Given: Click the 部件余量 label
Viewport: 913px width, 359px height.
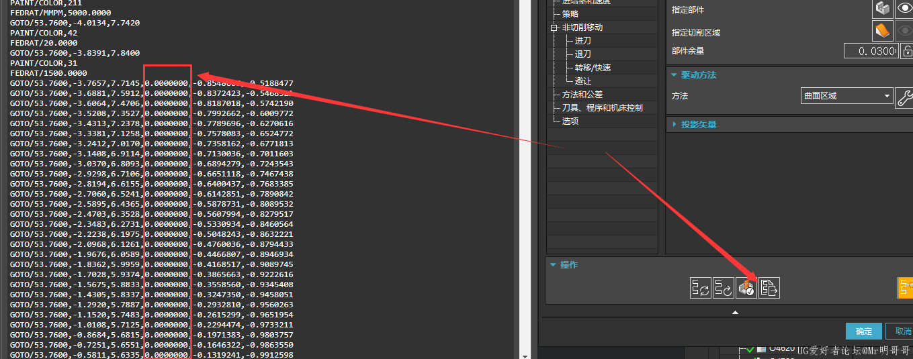Looking at the screenshot, I should [688, 51].
